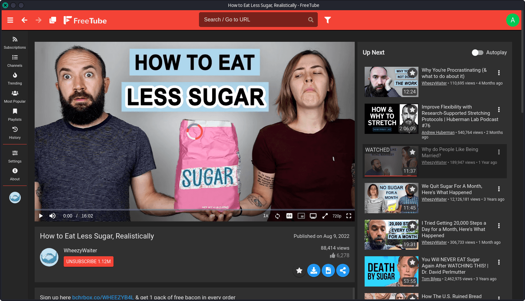Toggle video loop icon

[278, 216]
